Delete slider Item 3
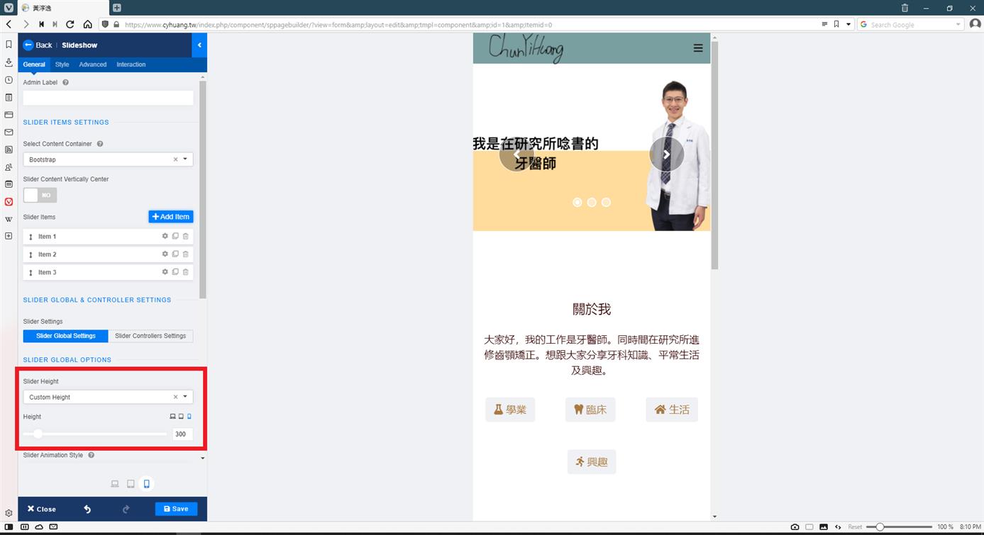The image size is (984, 535). click(x=186, y=272)
